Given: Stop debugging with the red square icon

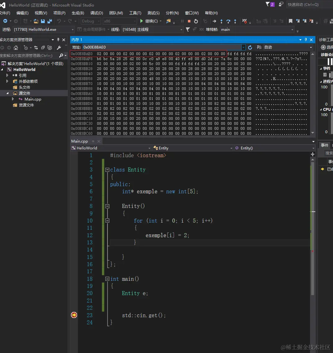Looking at the screenshot, I should [189, 21].
